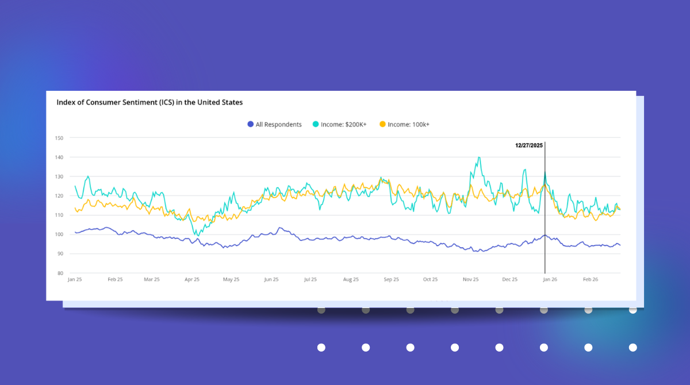The width and height of the screenshot is (690, 385).
Task: Select the 'Apr 25' x-axis tick label
Action: pyautogui.click(x=192, y=279)
